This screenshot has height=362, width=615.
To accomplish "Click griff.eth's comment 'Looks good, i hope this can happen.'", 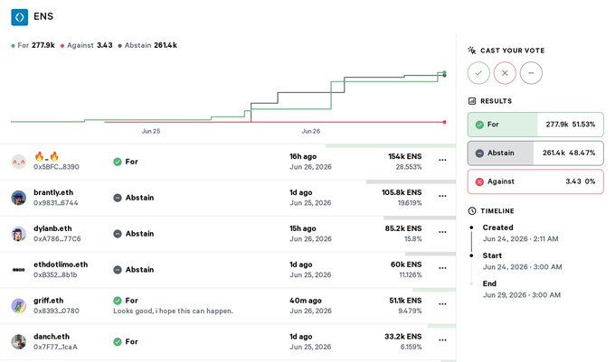I will coord(173,311).
